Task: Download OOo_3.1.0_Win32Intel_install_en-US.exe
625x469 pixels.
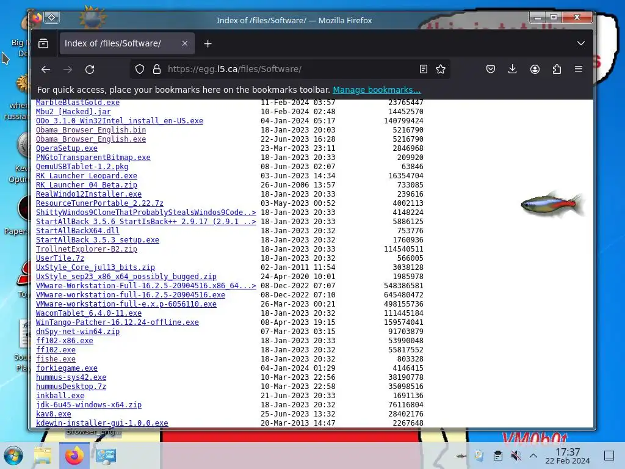Action: pos(120,121)
